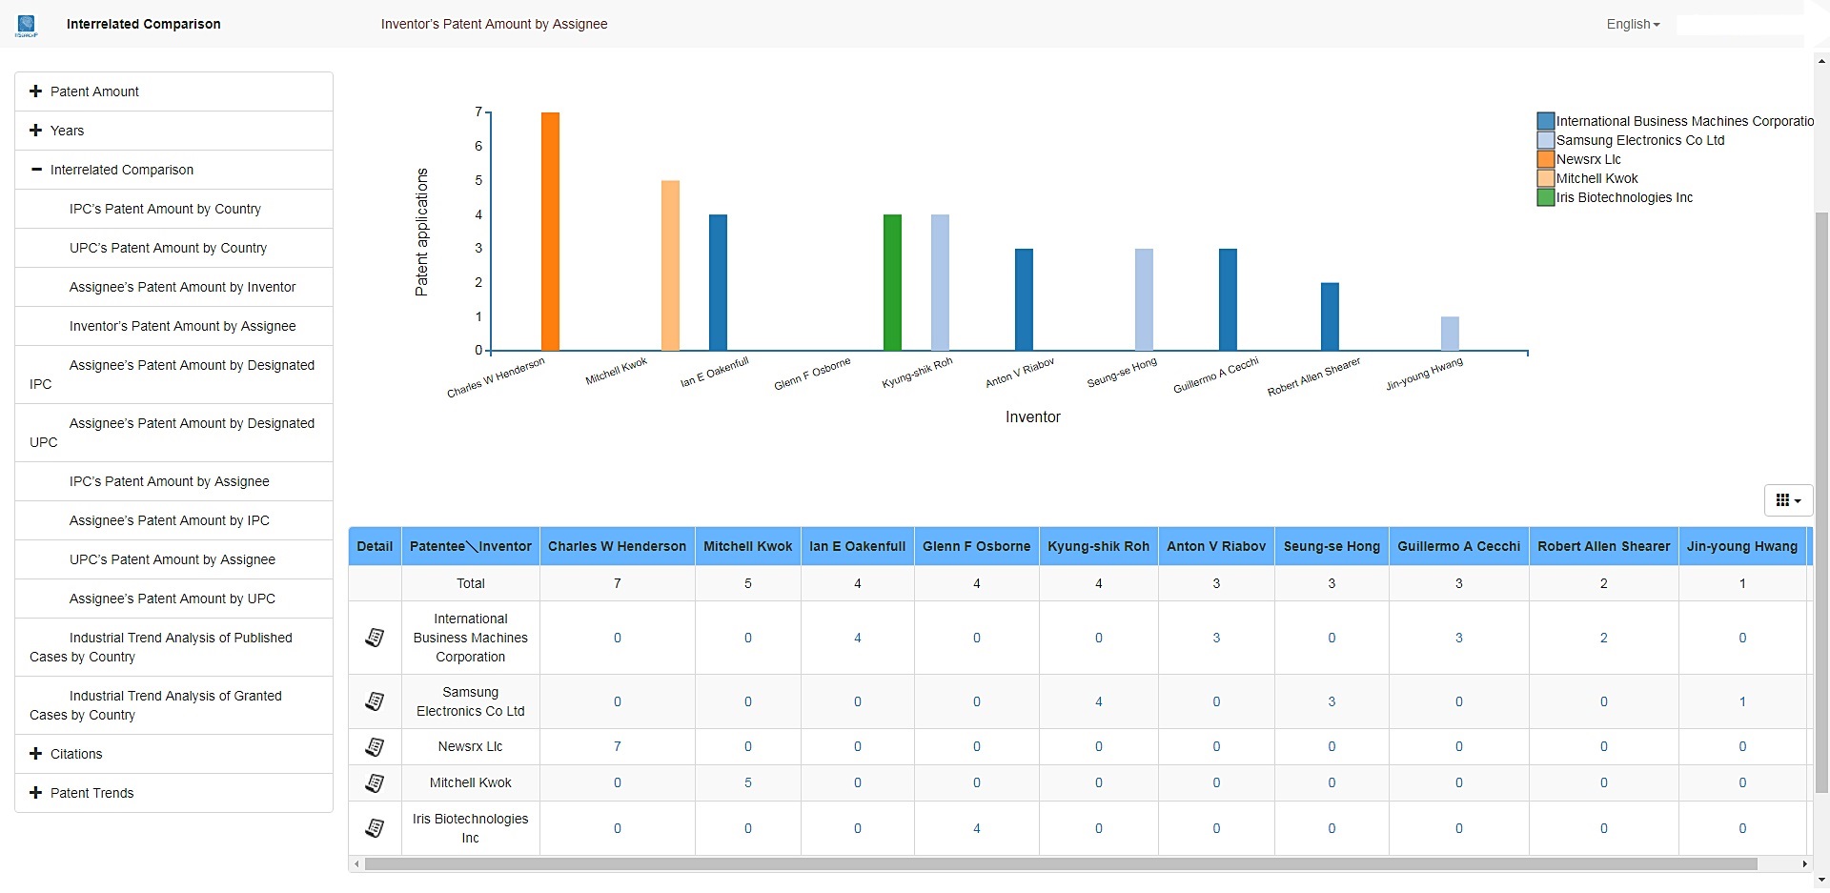Screen dimensions: 1830x893
Task: Toggle Newsrx Llc legend color swatch
Action: 1546,159
